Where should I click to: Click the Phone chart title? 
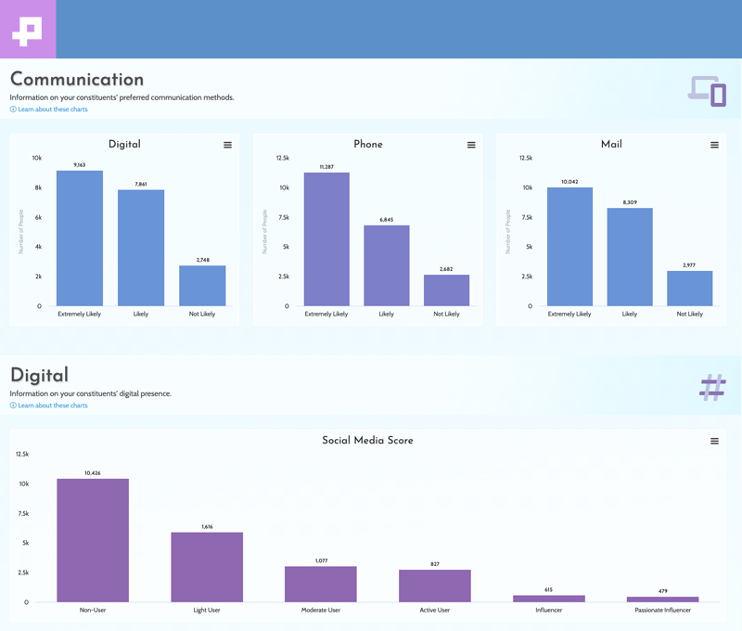pos(368,145)
